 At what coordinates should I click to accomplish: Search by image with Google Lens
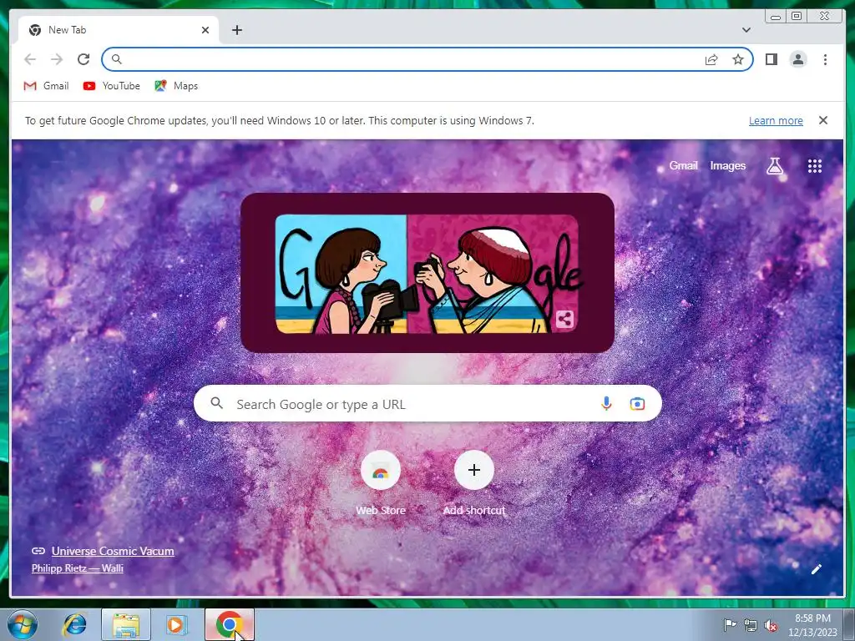point(637,404)
